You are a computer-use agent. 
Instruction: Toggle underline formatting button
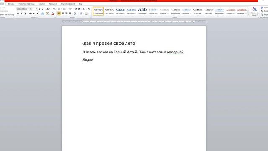pos(25,13)
